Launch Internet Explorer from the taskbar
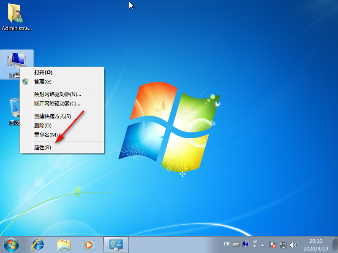The height and width of the screenshot is (253, 338). coord(38,244)
